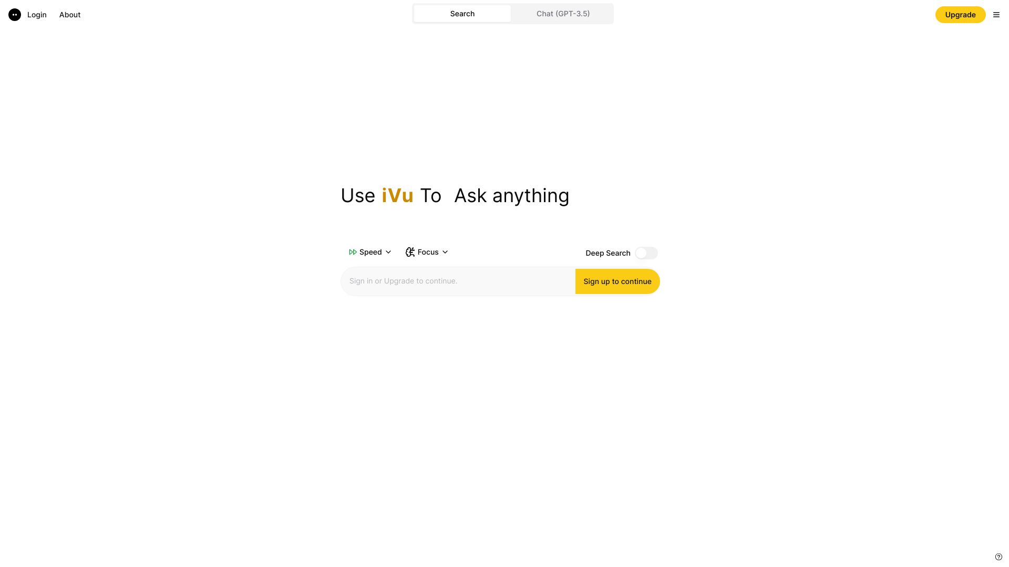
Task: Click the help/question mark icon
Action: pyautogui.click(x=998, y=556)
